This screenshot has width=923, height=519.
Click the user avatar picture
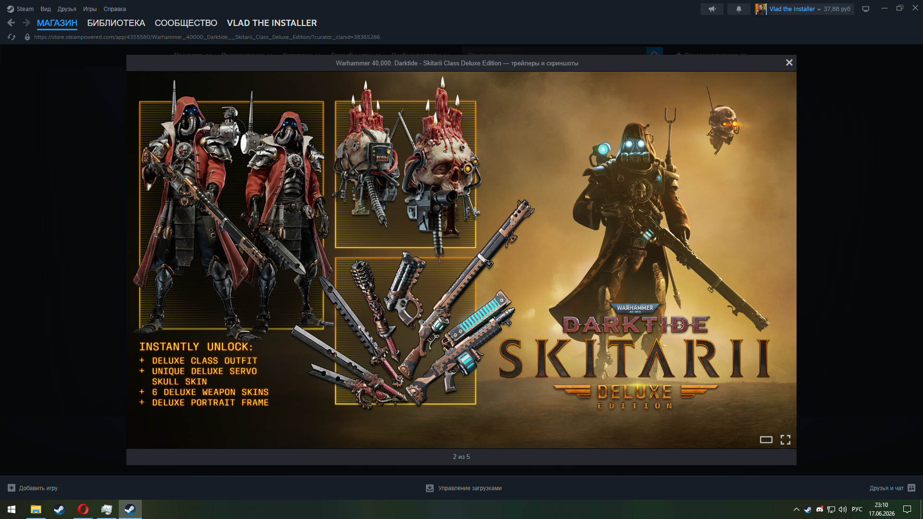tap(761, 9)
